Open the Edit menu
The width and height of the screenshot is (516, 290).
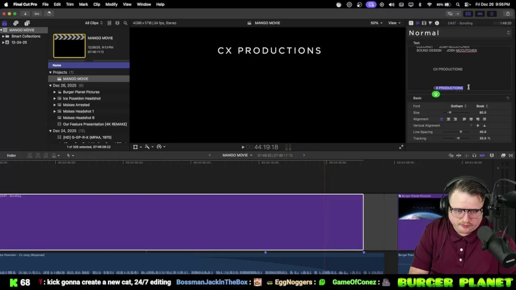57,4
